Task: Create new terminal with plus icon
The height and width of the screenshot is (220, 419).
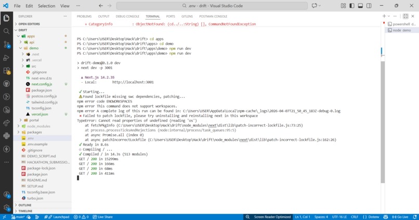Action: tap(384, 16)
